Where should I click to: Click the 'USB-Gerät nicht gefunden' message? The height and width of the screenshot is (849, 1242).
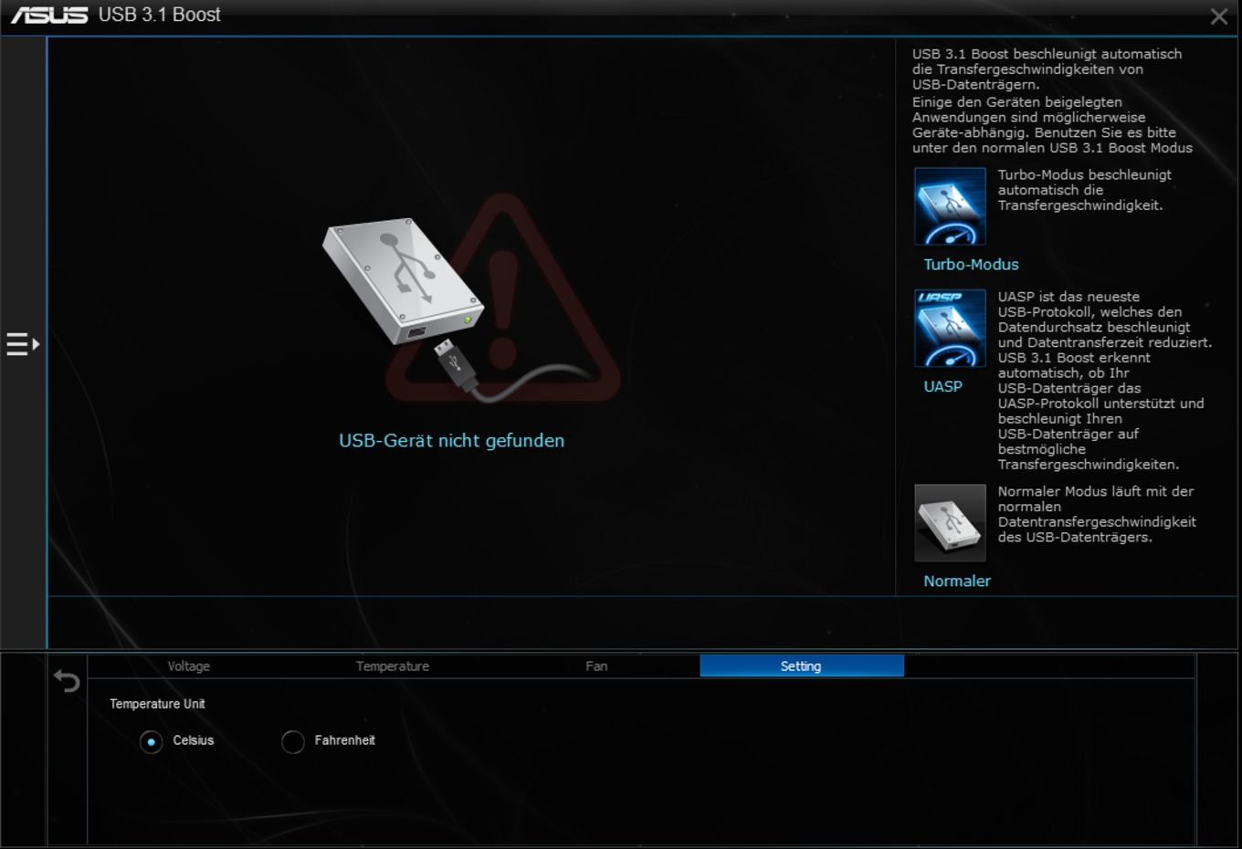click(451, 441)
